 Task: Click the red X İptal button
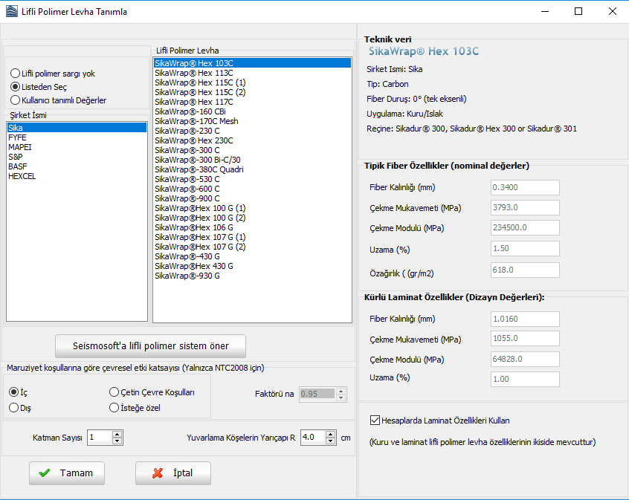pos(172,473)
